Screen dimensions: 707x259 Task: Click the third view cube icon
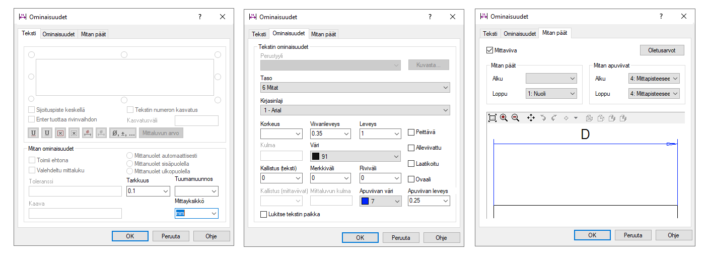612,118
